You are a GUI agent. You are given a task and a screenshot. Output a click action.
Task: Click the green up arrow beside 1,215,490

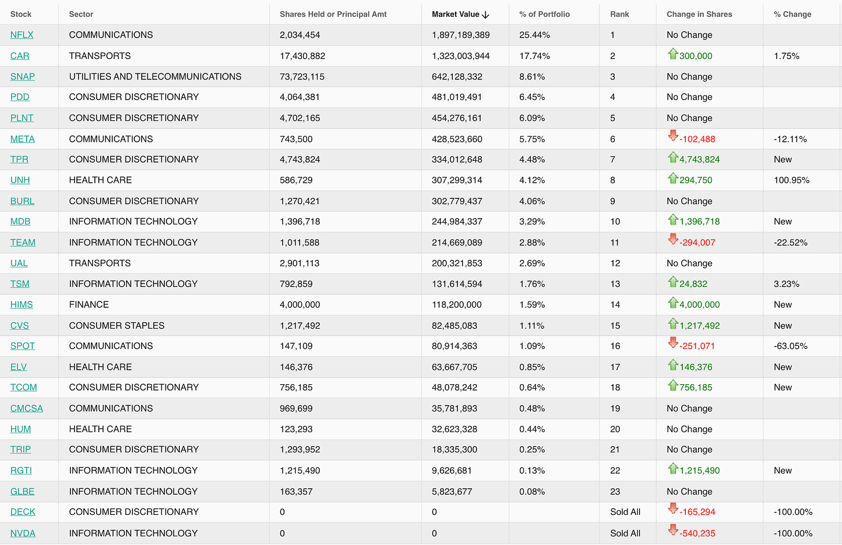point(673,469)
